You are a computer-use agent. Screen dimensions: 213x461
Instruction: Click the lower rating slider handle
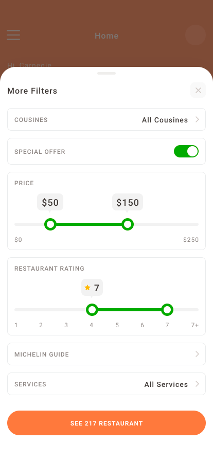(x=92, y=310)
